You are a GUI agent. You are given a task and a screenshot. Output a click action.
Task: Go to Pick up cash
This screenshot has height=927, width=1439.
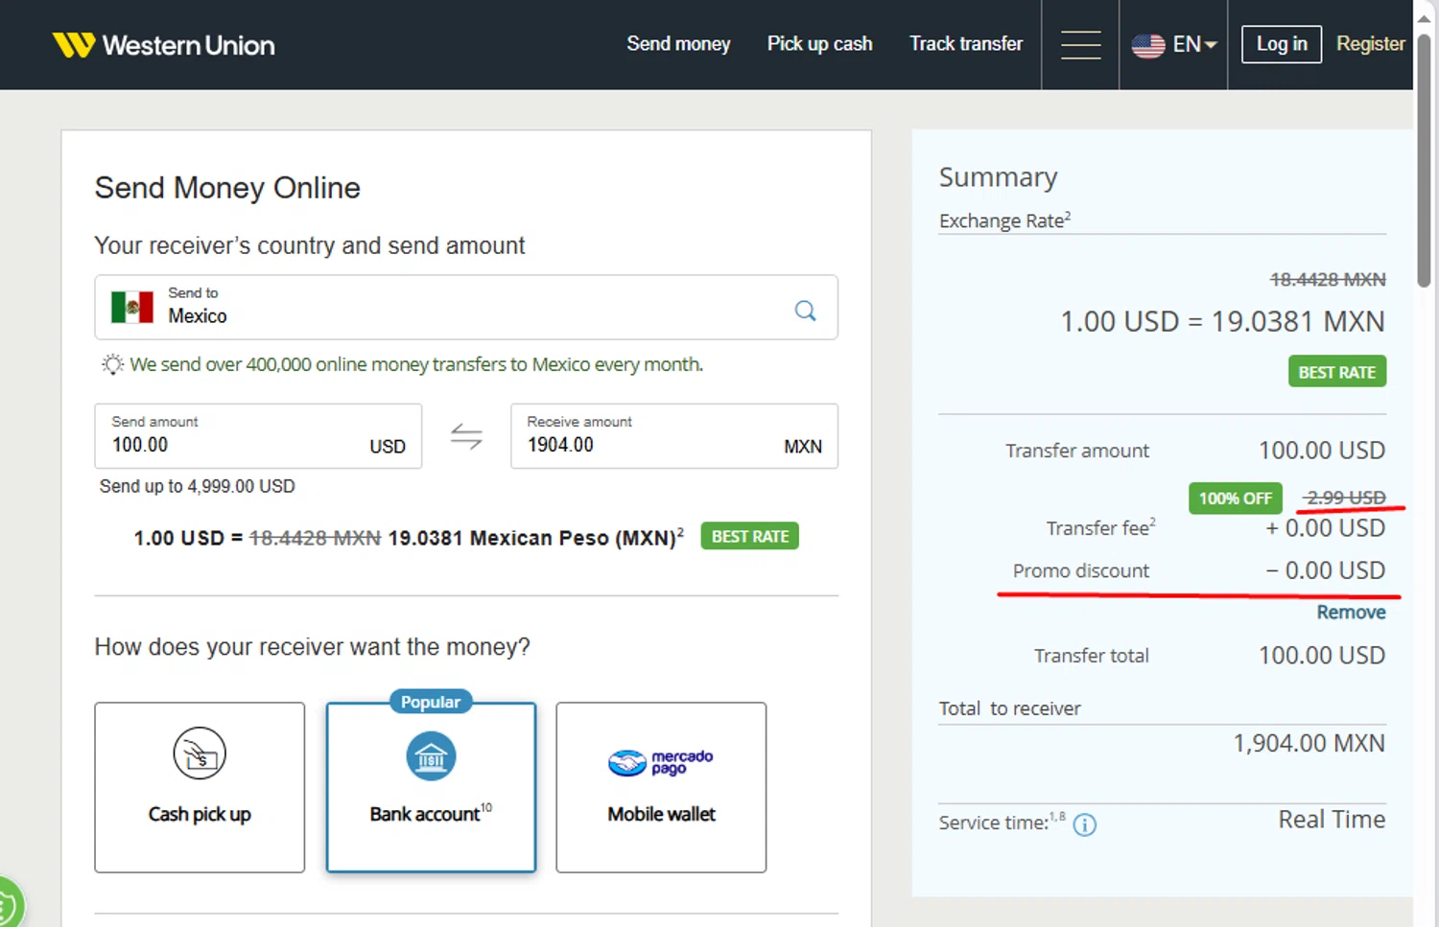click(819, 44)
